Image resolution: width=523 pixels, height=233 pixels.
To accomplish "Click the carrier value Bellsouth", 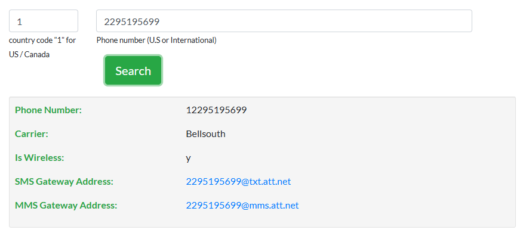I will [205, 134].
